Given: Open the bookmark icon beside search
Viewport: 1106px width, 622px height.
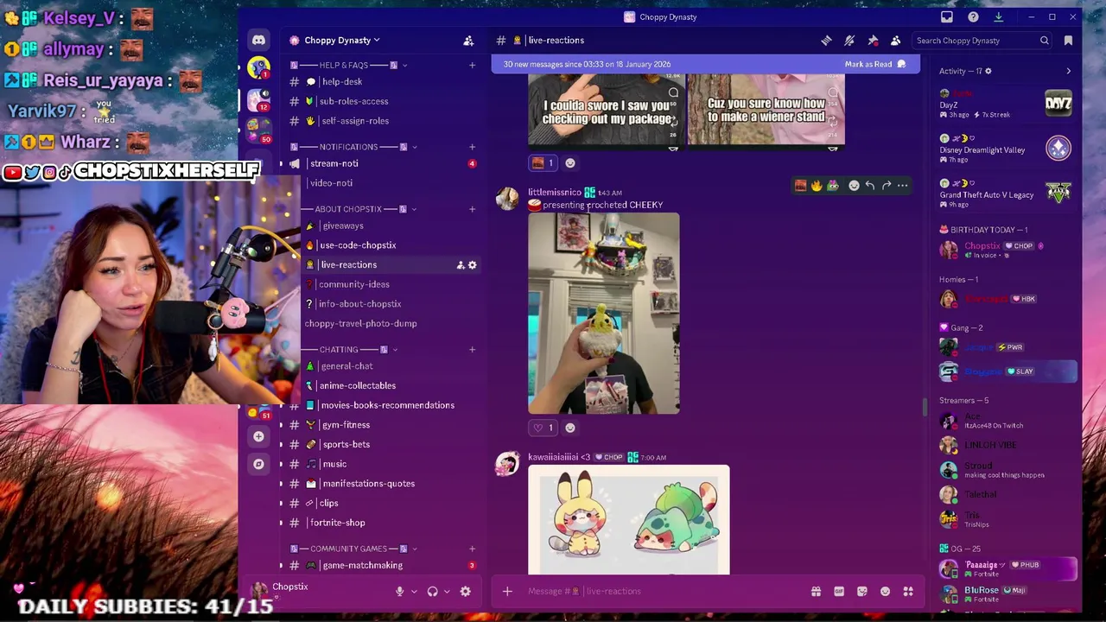Looking at the screenshot, I should click(x=1068, y=41).
